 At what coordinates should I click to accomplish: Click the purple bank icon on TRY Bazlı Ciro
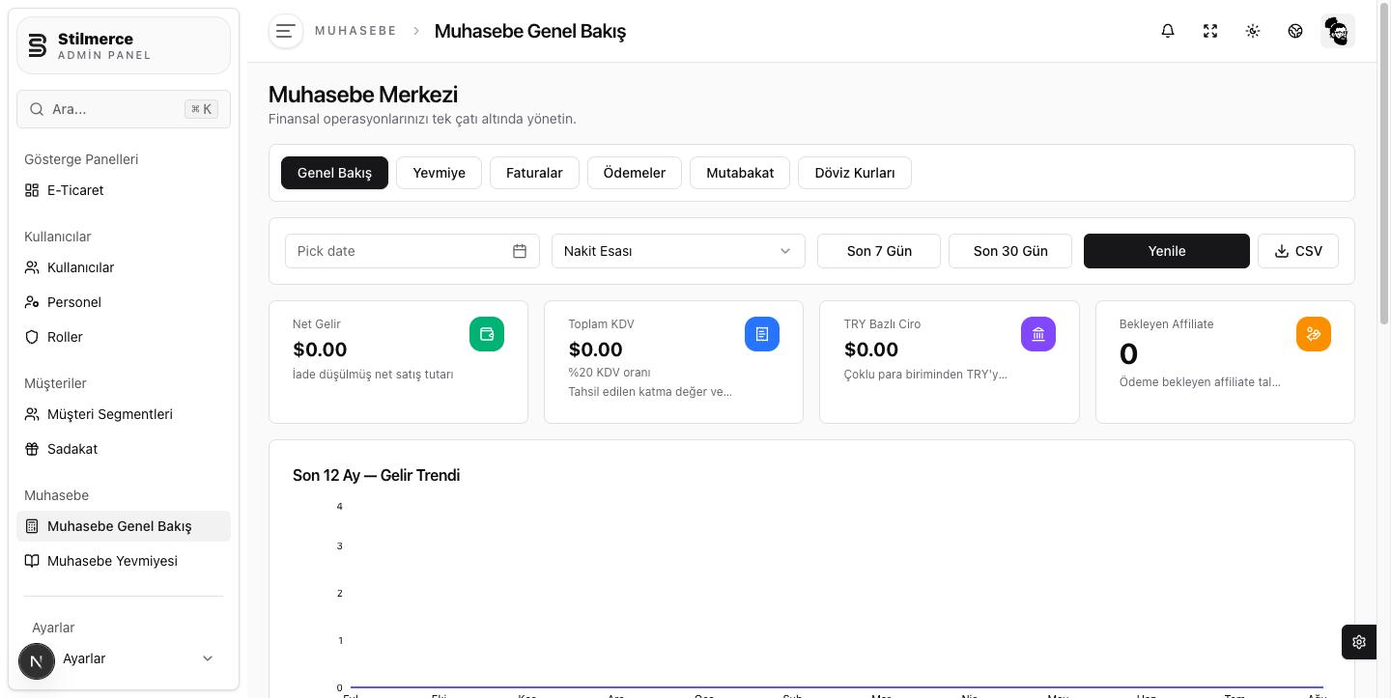[1038, 334]
